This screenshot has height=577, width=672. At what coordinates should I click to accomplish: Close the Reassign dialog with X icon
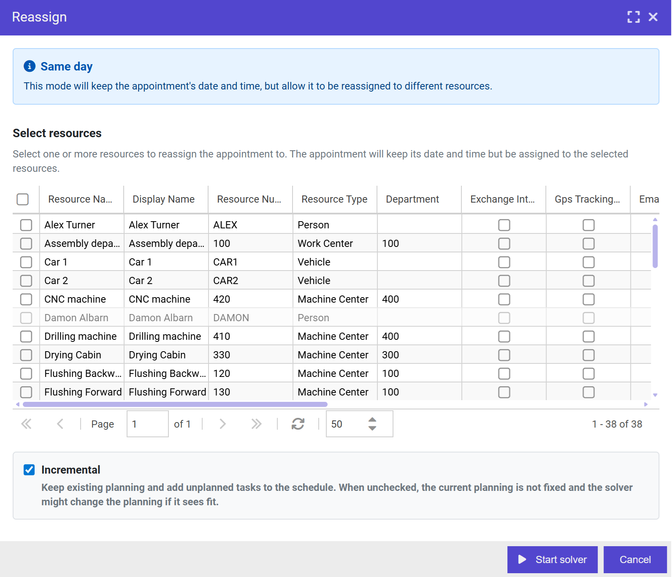[653, 17]
